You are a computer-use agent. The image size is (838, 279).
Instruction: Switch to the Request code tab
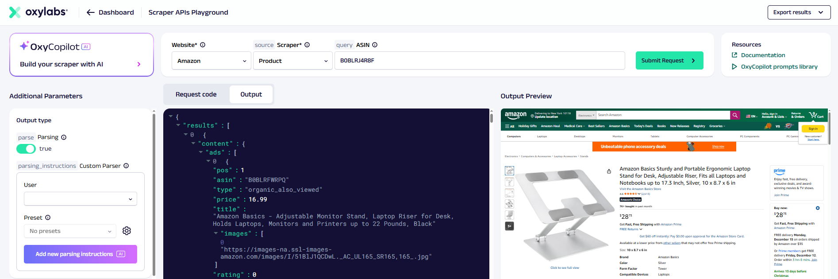point(196,94)
